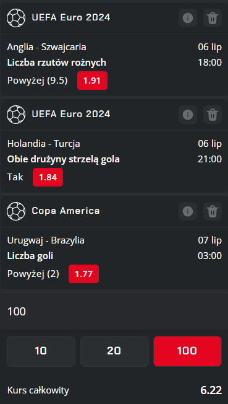Click the football icon beside Copa America
This screenshot has width=228, height=404.
(16, 211)
